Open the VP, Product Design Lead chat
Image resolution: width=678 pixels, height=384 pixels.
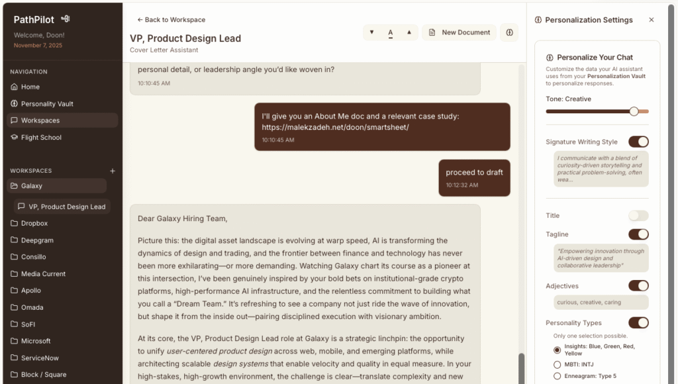point(66,207)
